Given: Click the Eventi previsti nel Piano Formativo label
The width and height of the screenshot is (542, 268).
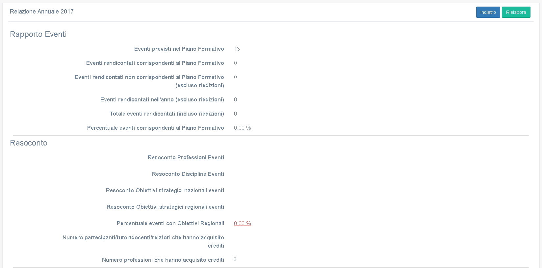Looking at the screenshot, I should pyautogui.click(x=179, y=49).
